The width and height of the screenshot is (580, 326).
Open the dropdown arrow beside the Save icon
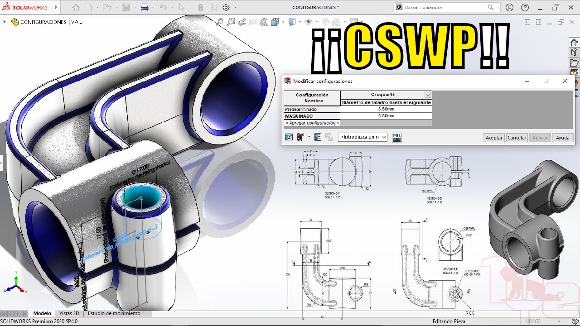pos(135,7)
